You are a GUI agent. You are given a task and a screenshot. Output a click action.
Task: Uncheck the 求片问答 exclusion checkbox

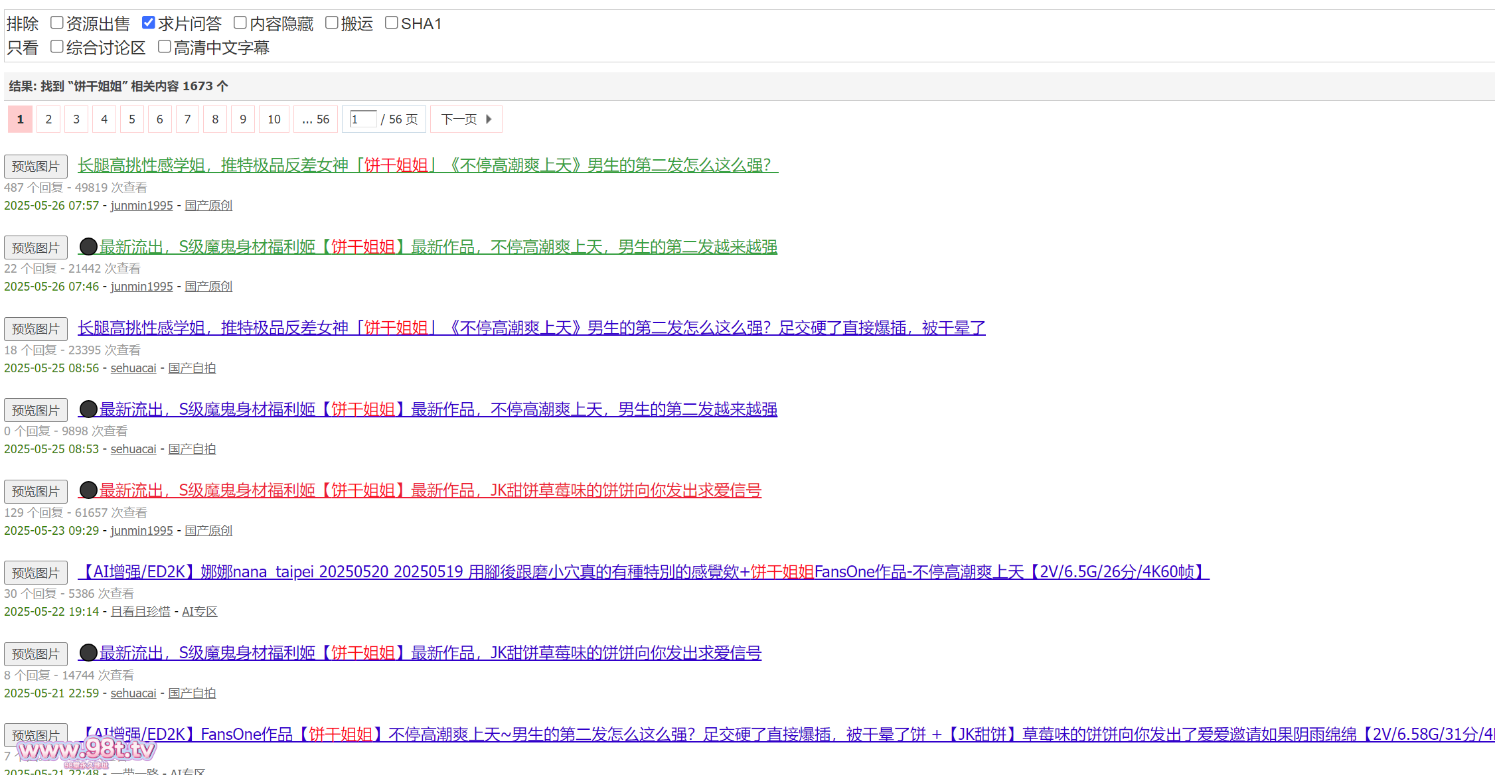149,23
